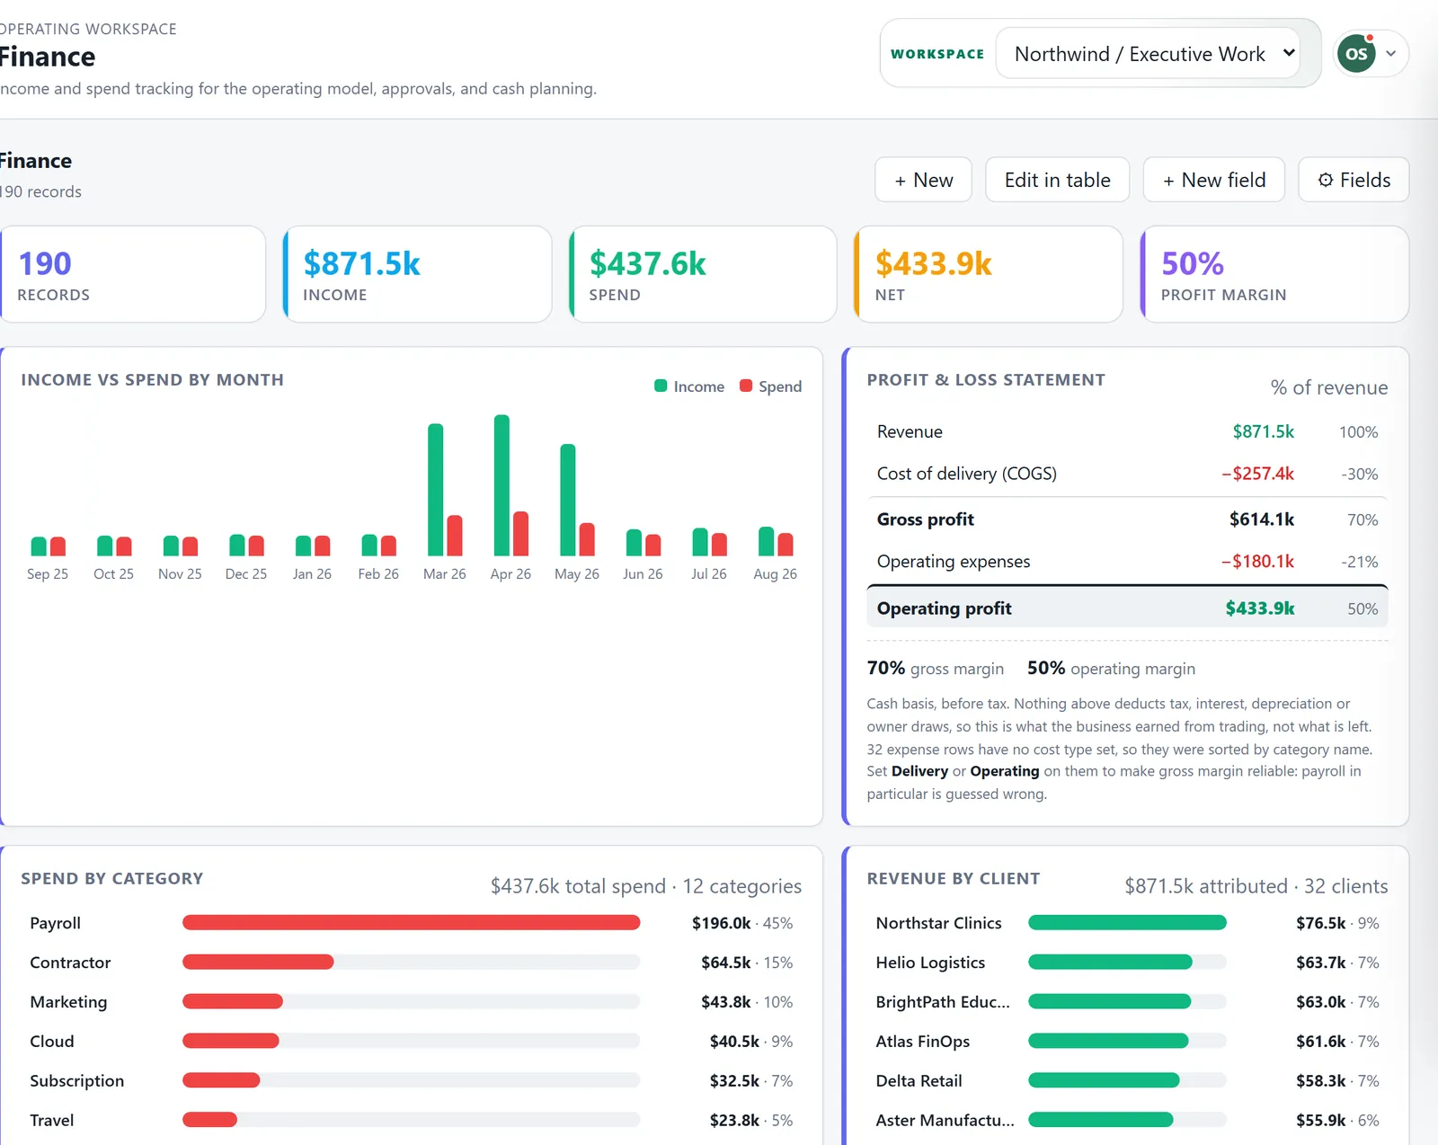Click the Cloud category label
1438x1145 pixels.
[x=52, y=1042]
